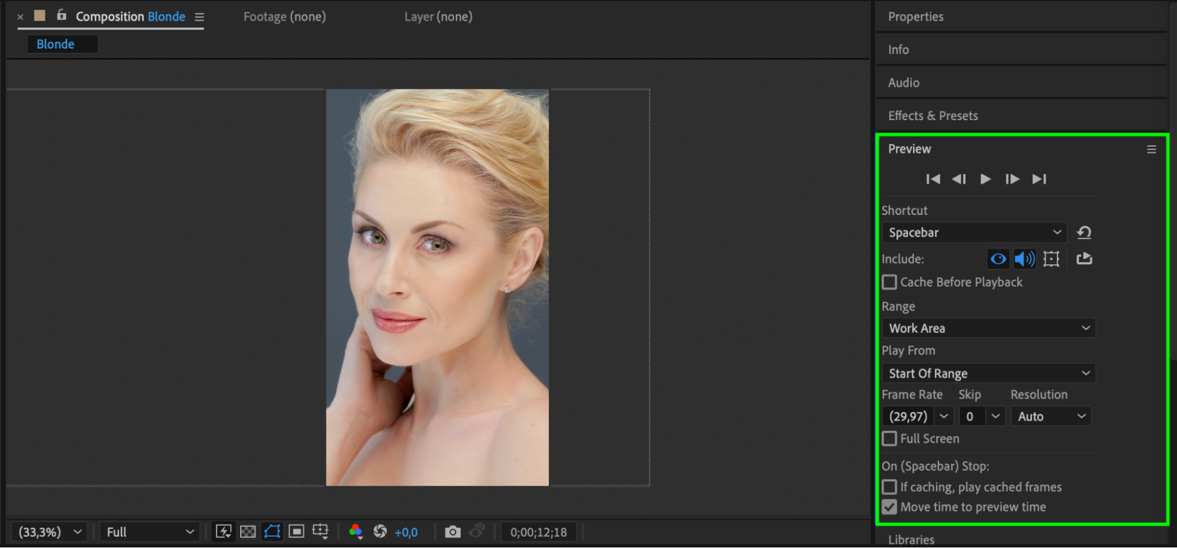This screenshot has width=1177, height=548.
Task: Step to next frame in Preview
Action: coord(1012,179)
